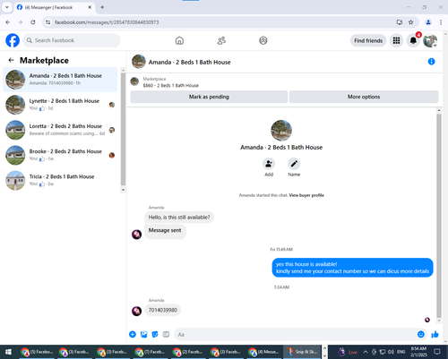Open the Chrome profile icon
448x359 pixels.
coord(428,22)
